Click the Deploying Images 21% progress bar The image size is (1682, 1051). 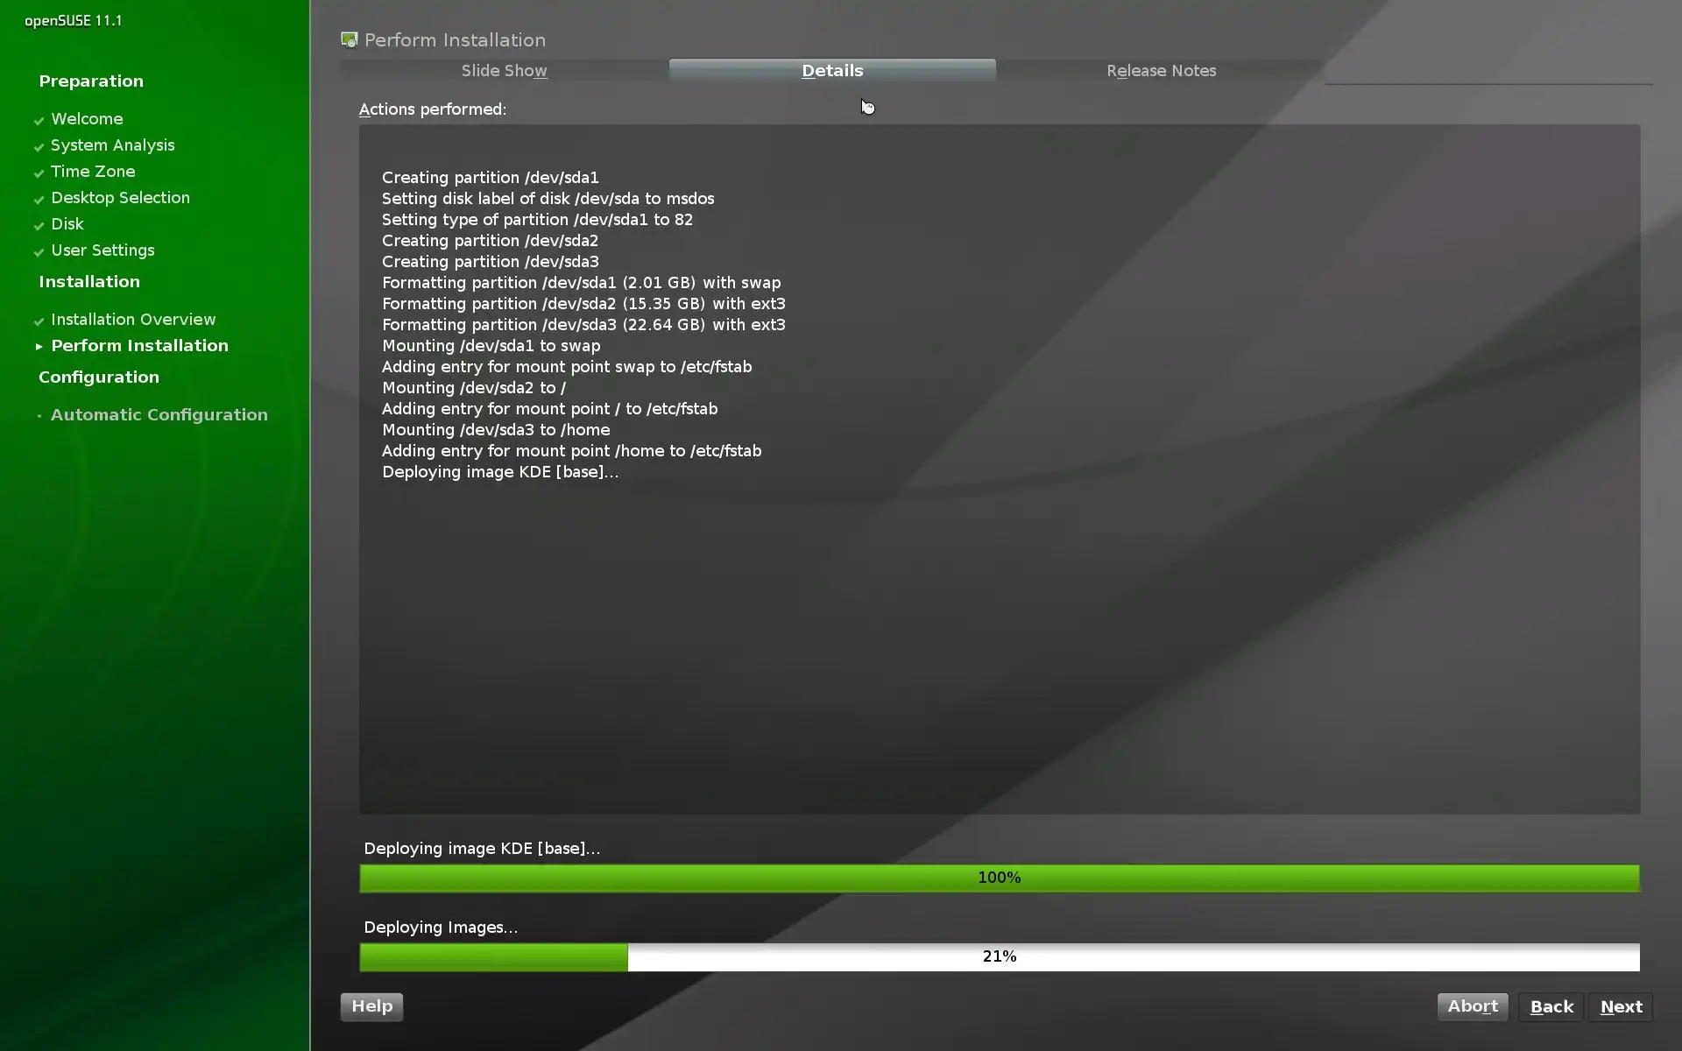(x=999, y=956)
